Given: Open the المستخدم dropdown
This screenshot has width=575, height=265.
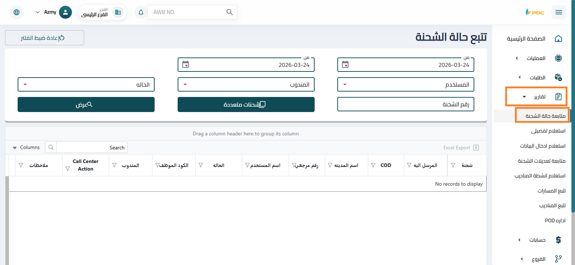Looking at the screenshot, I should tap(406, 84).
